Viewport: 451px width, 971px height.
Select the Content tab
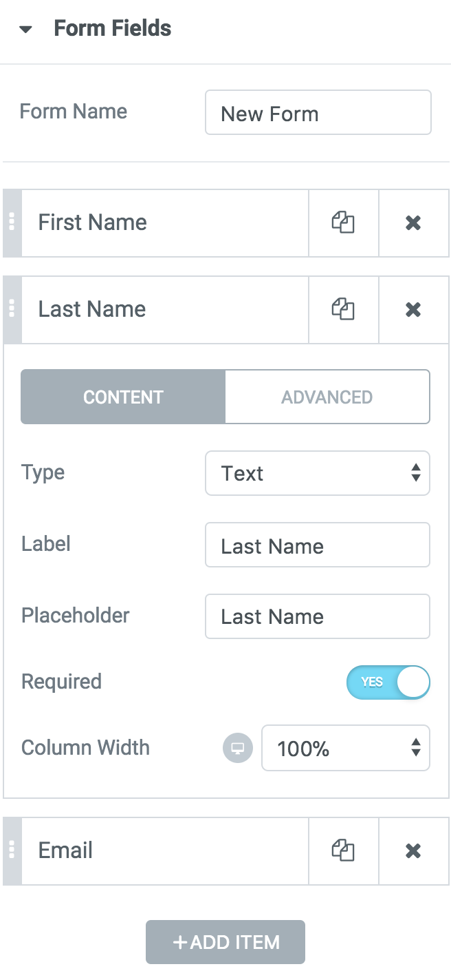click(123, 397)
